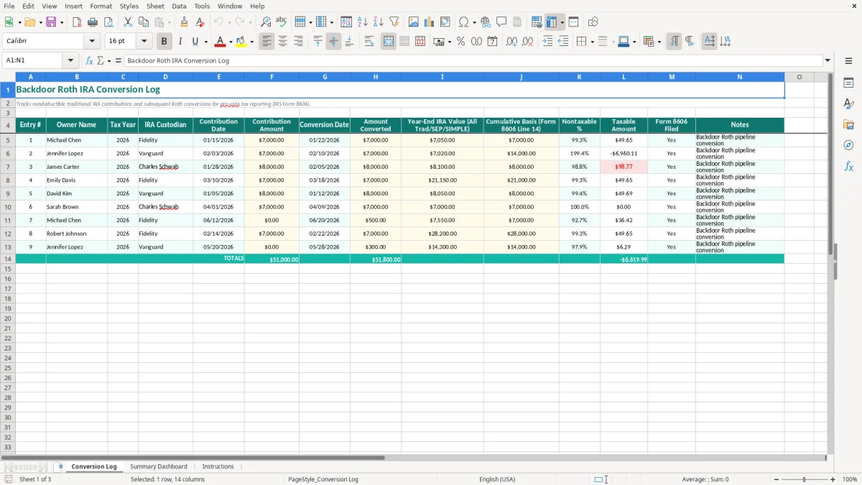Enable Center Horizontally alignment
The width and height of the screenshot is (862, 485).
coord(283,42)
